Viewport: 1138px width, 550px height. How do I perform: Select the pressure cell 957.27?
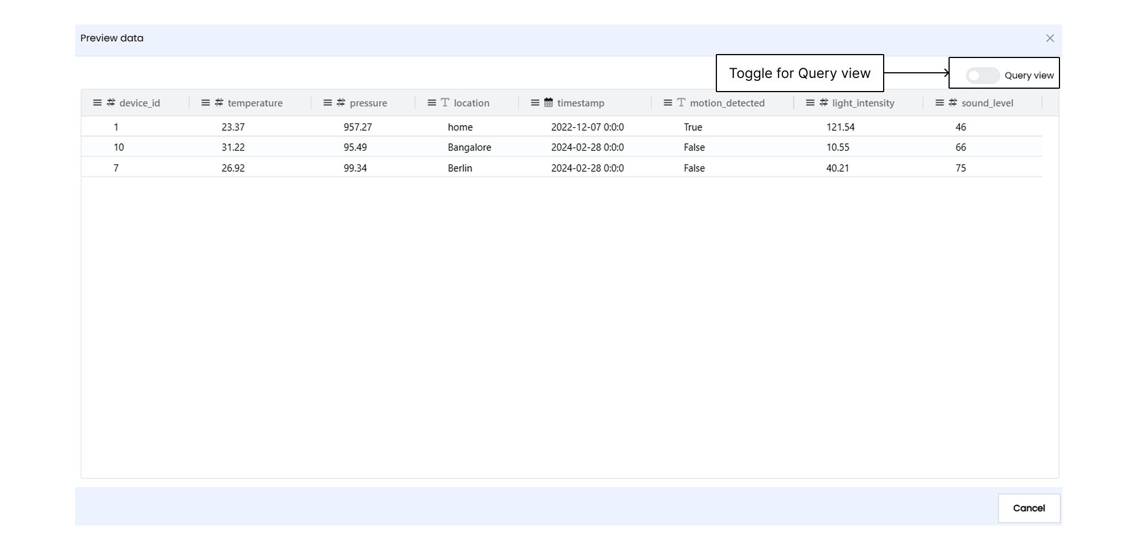pyautogui.click(x=358, y=127)
